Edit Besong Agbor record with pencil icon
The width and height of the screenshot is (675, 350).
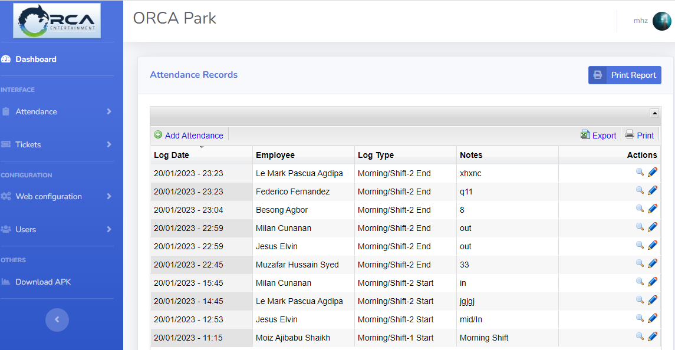pyautogui.click(x=653, y=209)
